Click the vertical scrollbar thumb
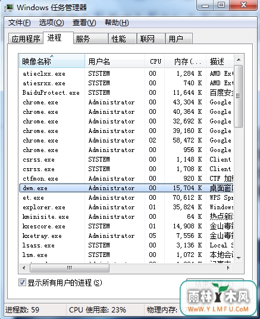Viewport: 260px width, 319px height. [239, 96]
